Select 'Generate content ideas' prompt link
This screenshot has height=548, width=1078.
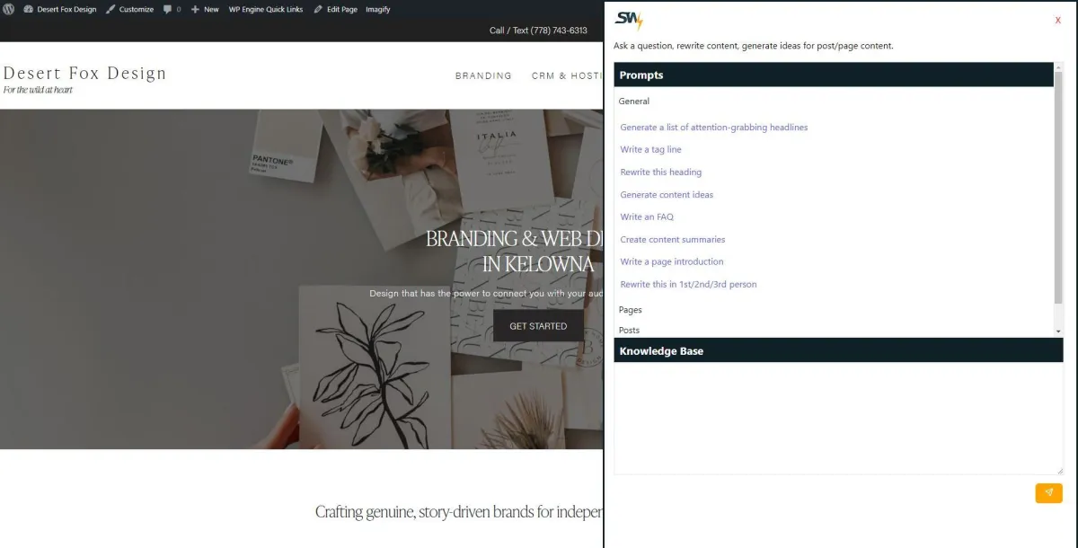click(x=667, y=195)
